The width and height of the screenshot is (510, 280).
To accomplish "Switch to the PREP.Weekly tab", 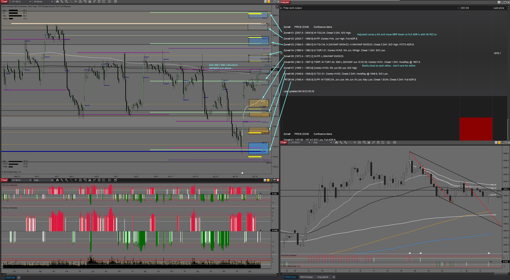I will tap(306, 277).
